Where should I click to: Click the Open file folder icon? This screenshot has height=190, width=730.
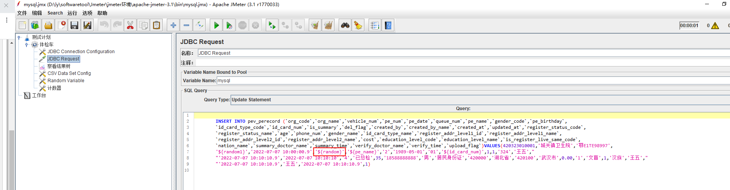click(x=48, y=25)
